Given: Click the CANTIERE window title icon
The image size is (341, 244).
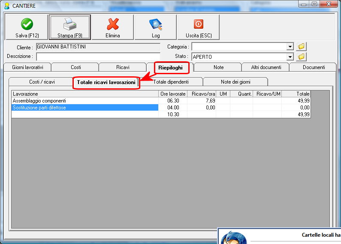Looking at the screenshot, I should [x=7, y=6].
